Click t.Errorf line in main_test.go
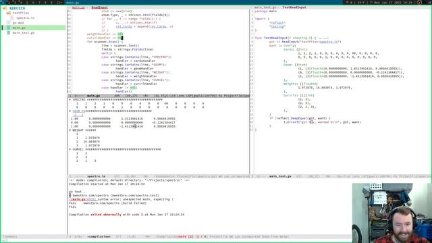 click(322, 122)
